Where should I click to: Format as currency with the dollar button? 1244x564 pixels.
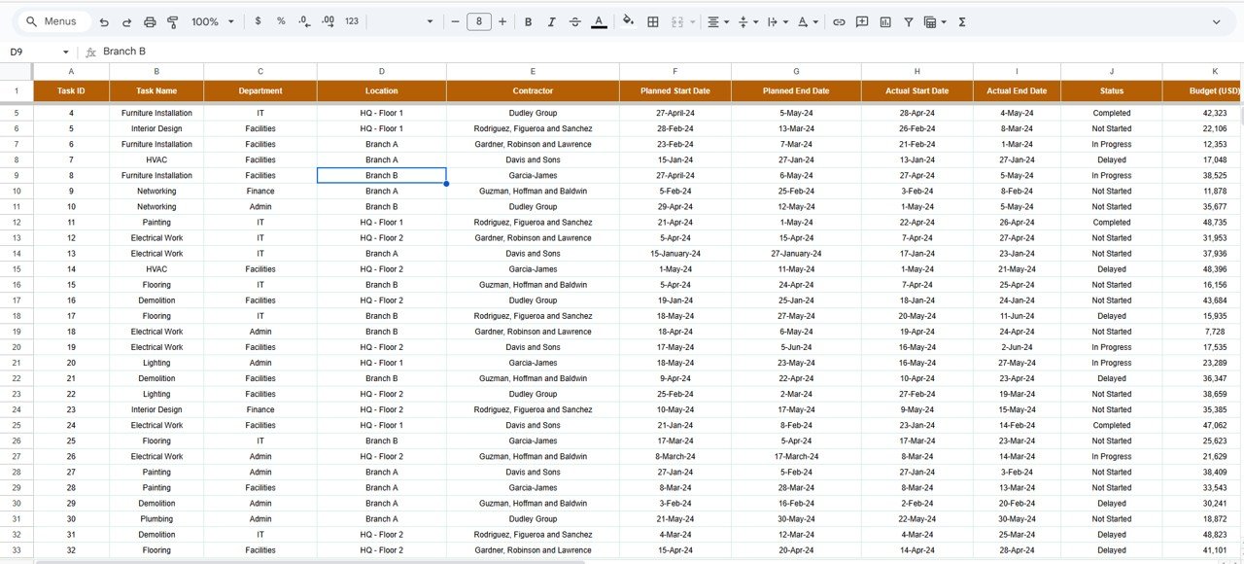pyautogui.click(x=258, y=21)
